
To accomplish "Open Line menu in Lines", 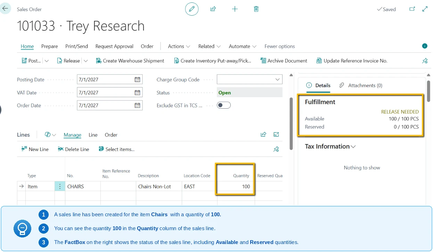I will 93,135.
